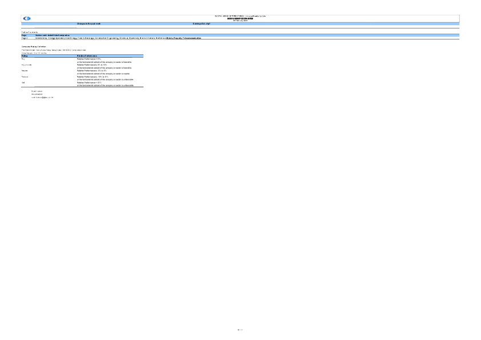This screenshot has width=481, height=340.
Task: Open the sectors list row in contents
Action: pos(114,38)
